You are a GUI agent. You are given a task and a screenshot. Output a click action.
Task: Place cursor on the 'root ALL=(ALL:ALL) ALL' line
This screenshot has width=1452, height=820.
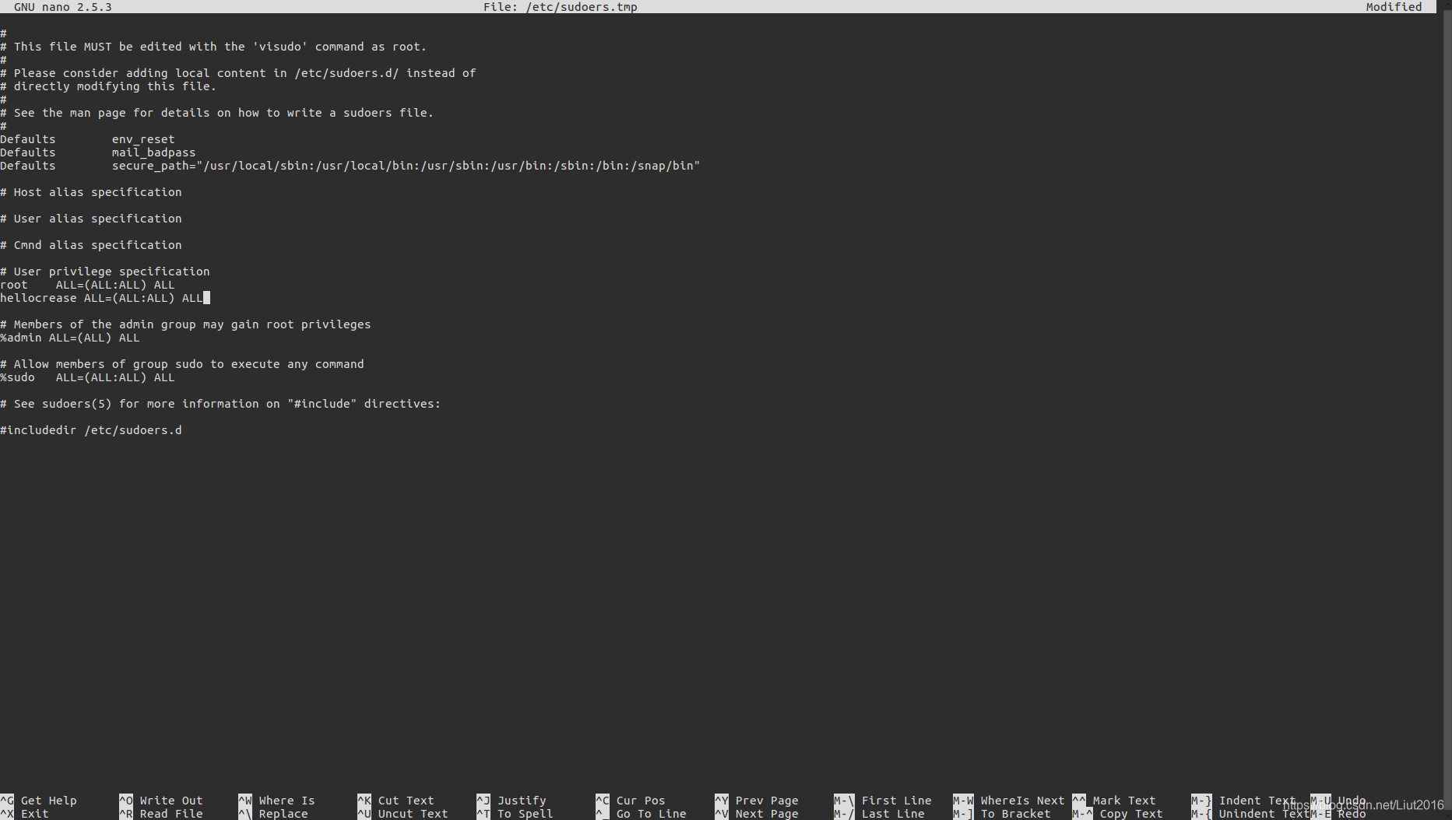click(87, 285)
